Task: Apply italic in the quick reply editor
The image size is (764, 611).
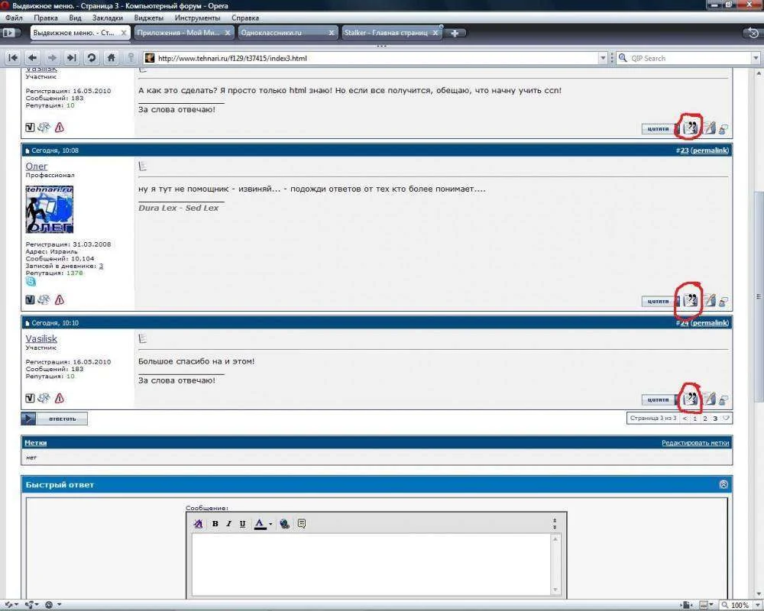Action: [229, 524]
